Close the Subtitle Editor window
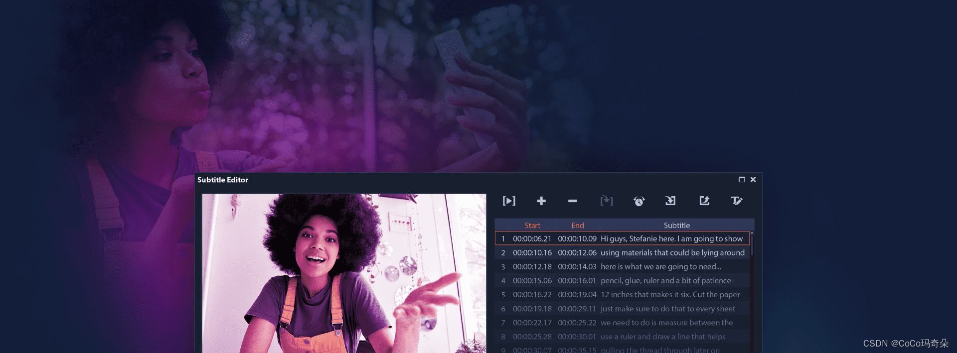This screenshot has height=353, width=957. click(x=753, y=180)
